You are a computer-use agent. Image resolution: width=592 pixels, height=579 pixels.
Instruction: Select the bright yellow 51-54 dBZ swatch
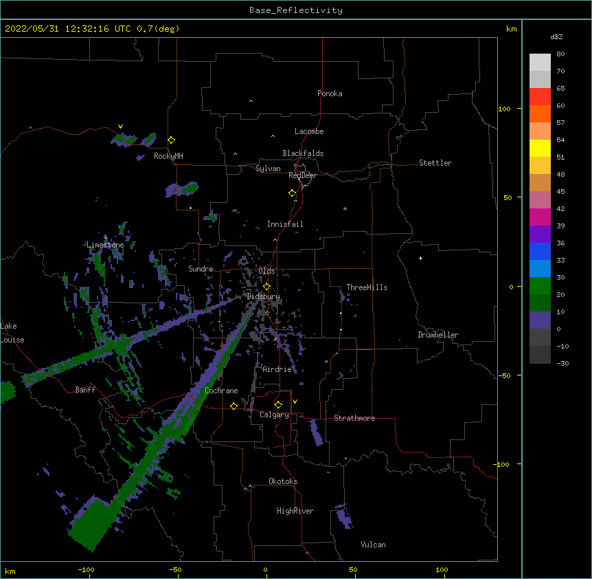click(x=540, y=148)
